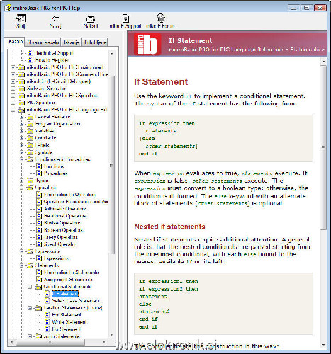Click the content pane vertical scrollbar thumb

[323, 147]
